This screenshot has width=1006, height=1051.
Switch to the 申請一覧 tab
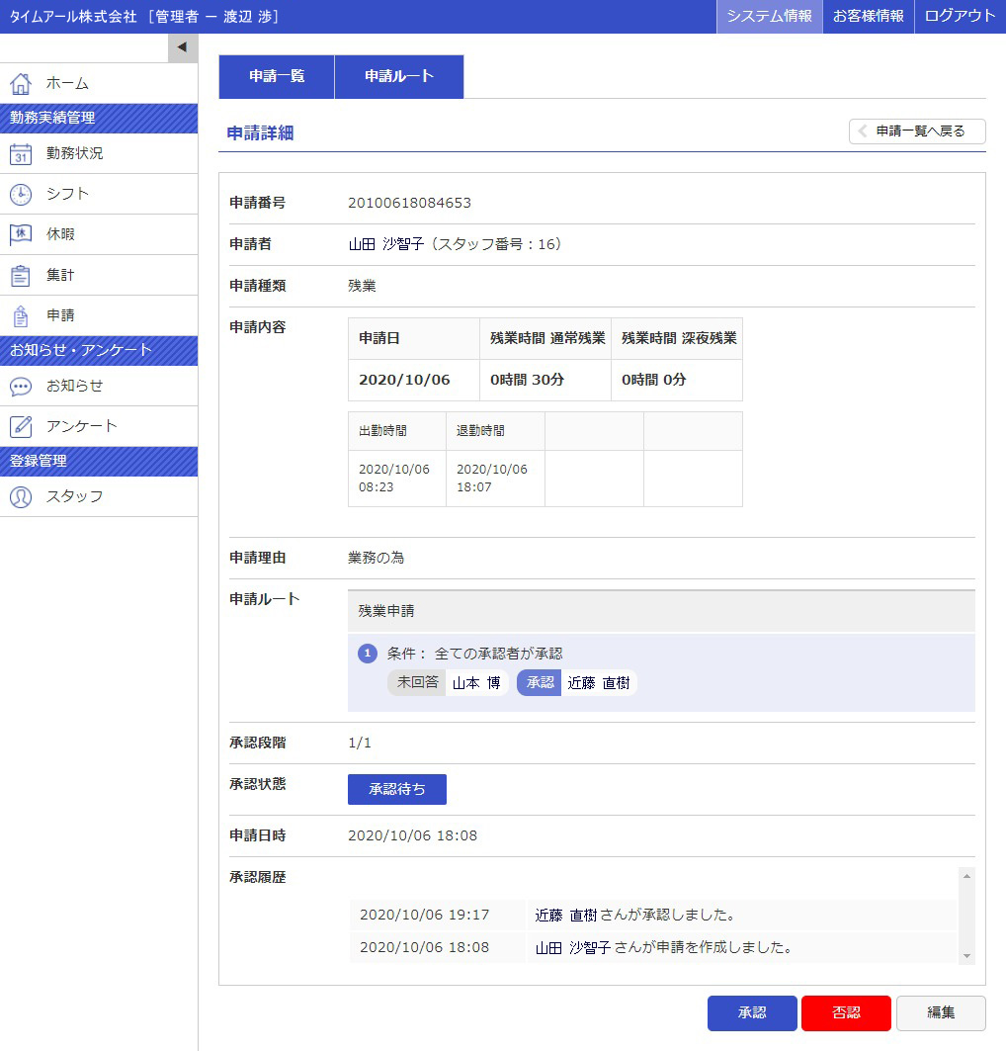click(x=277, y=76)
